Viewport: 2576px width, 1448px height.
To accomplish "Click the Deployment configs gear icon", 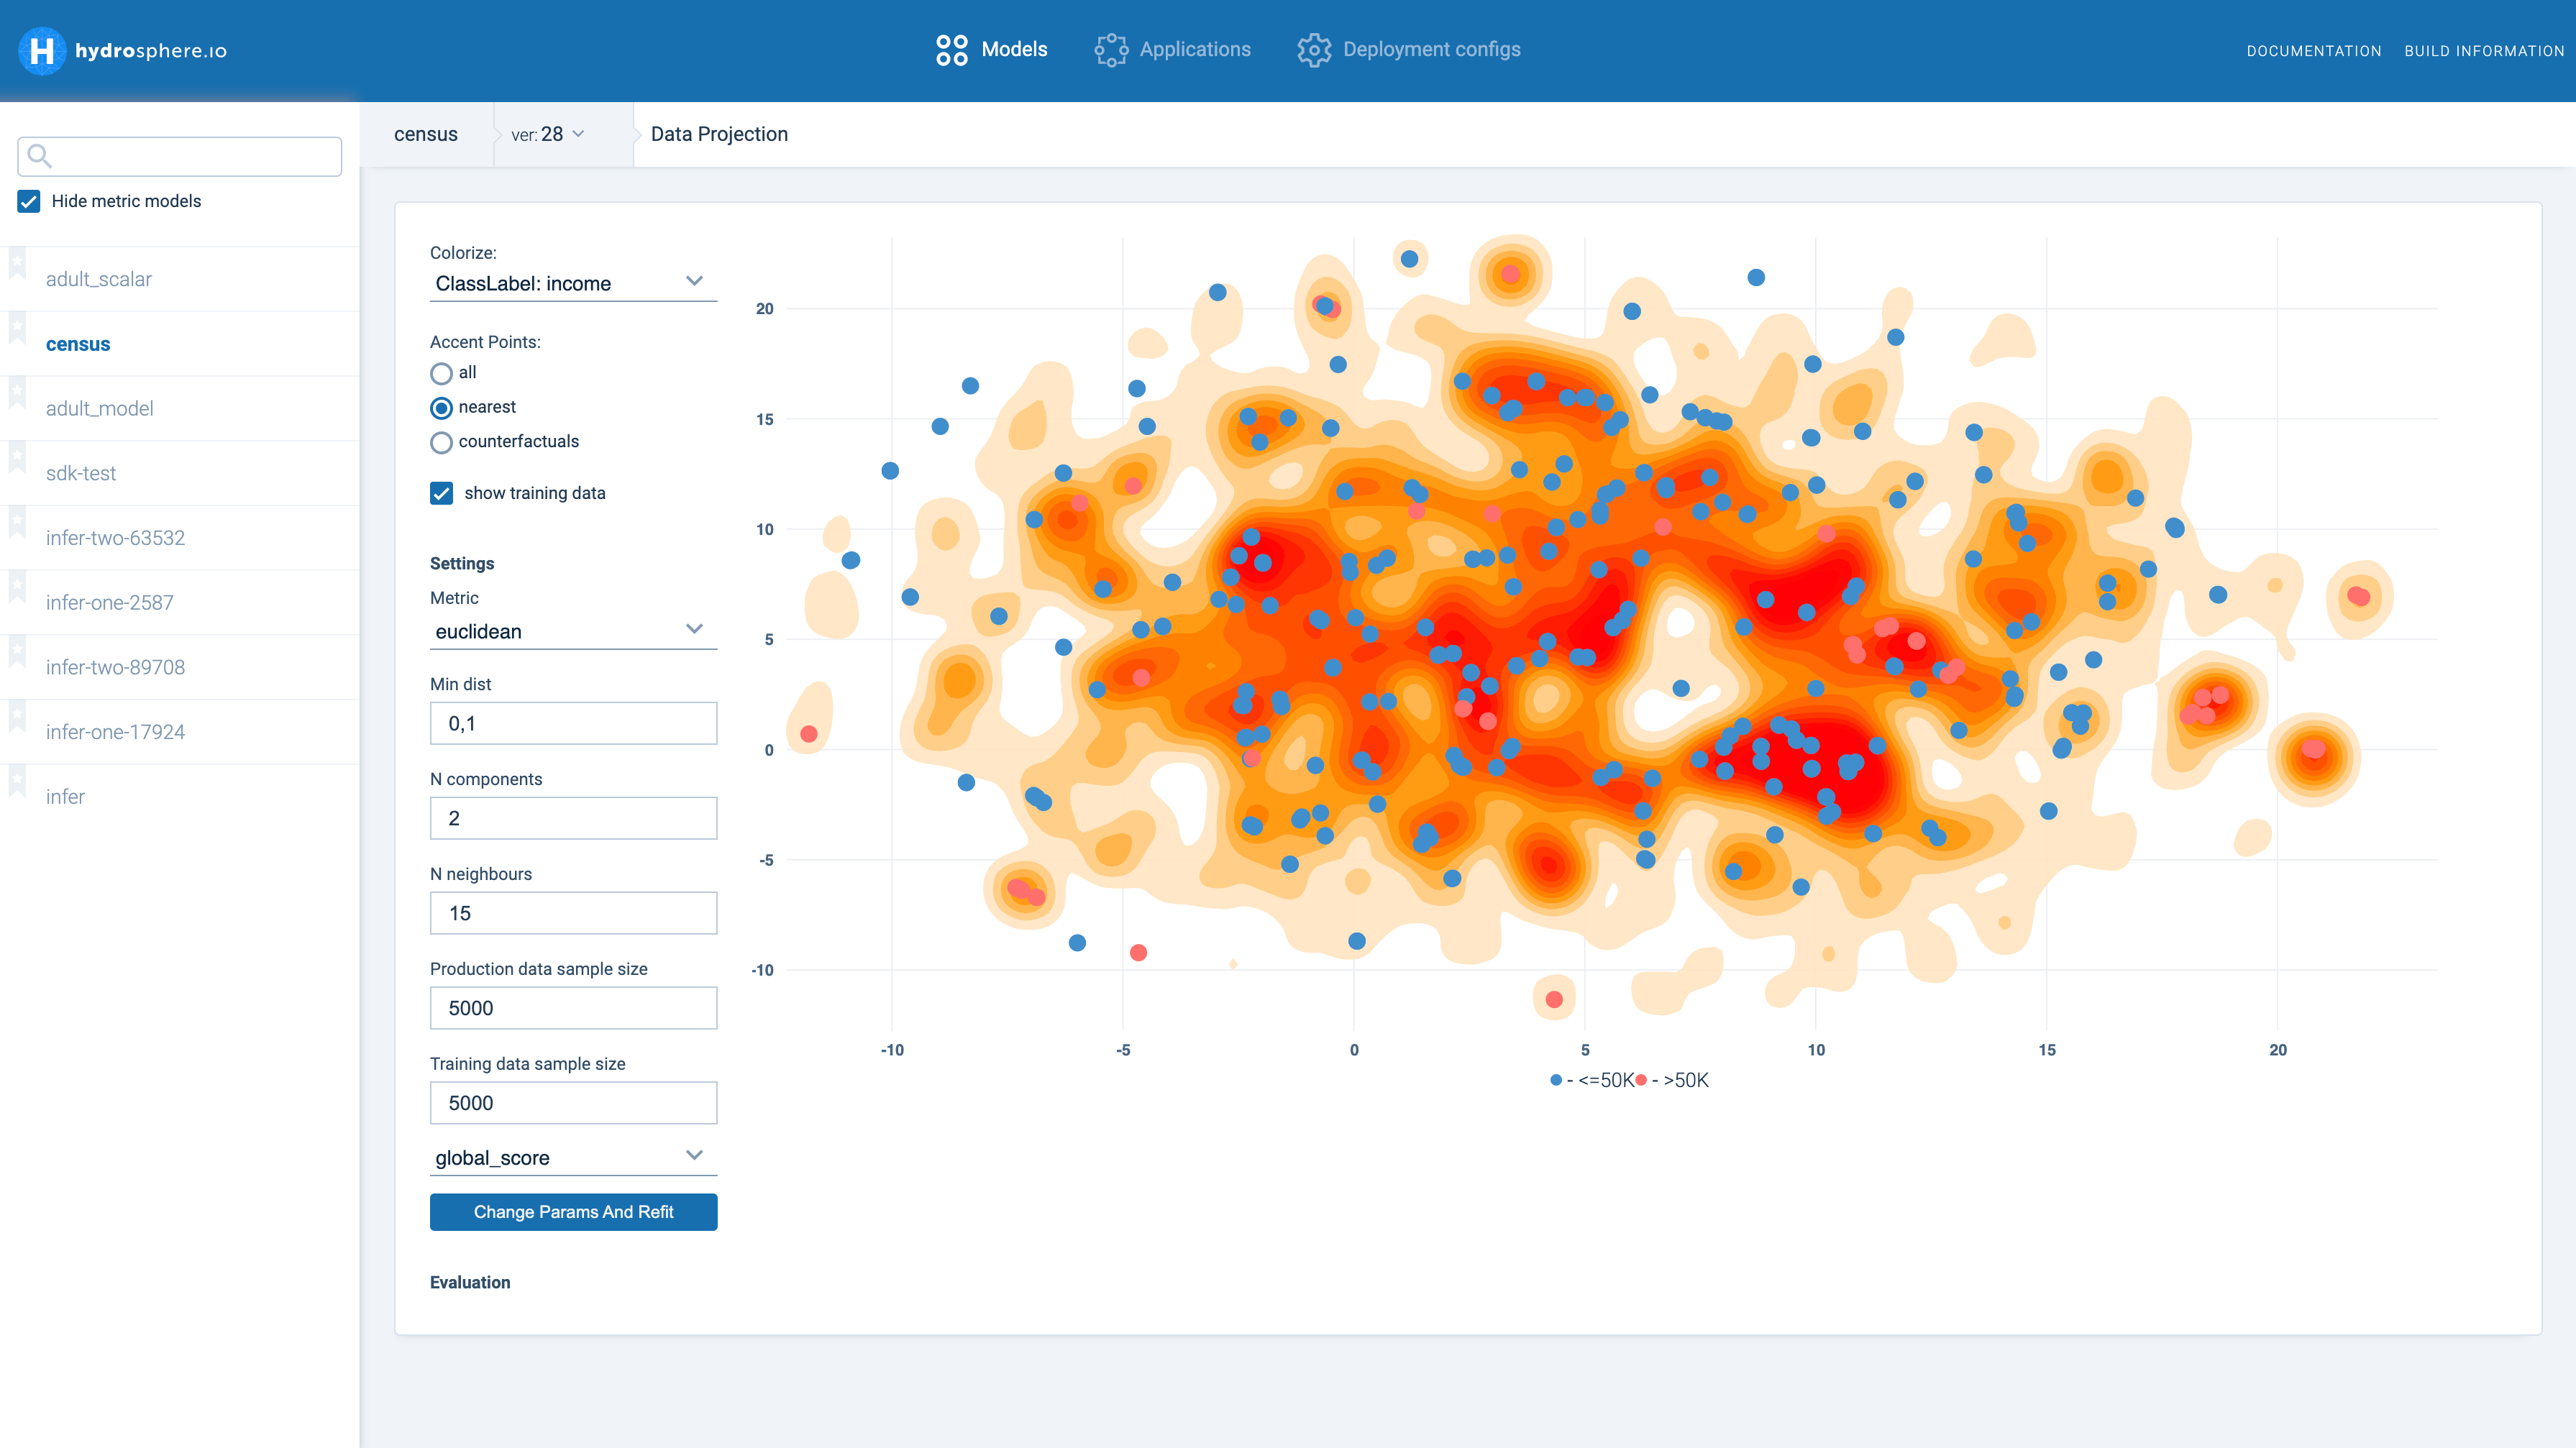I will coord(1313,50).
